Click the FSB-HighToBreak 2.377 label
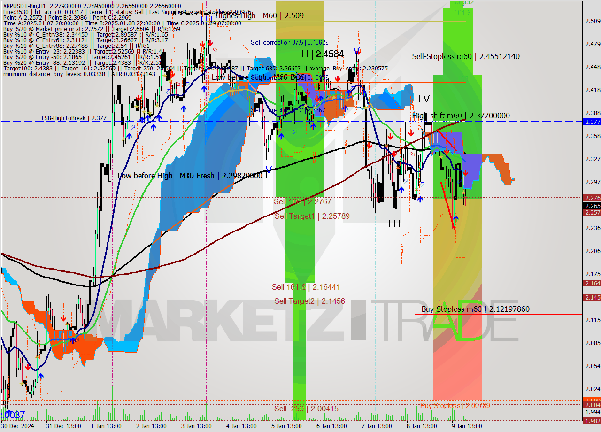601x432 pixels. (x=74, y=118)
